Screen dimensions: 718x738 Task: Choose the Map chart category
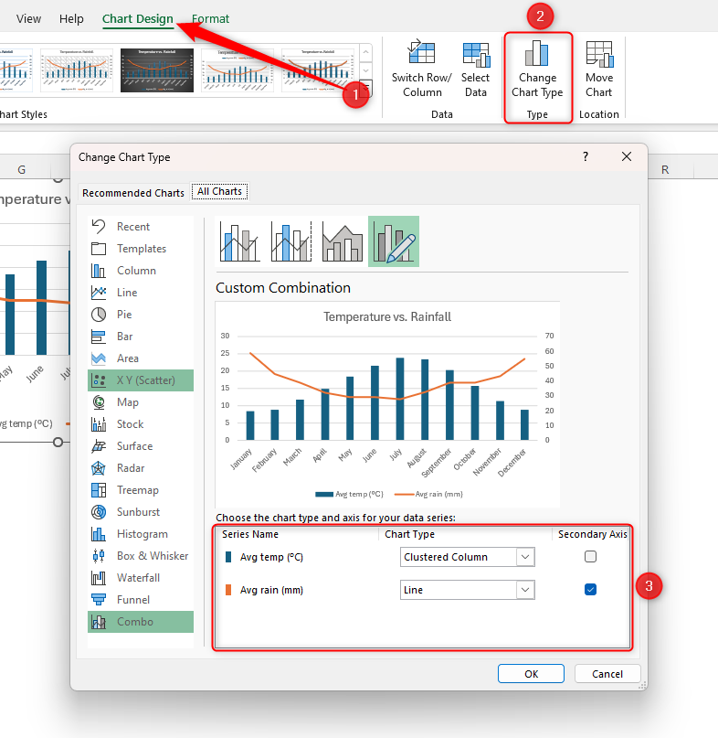tap(141, 402)
